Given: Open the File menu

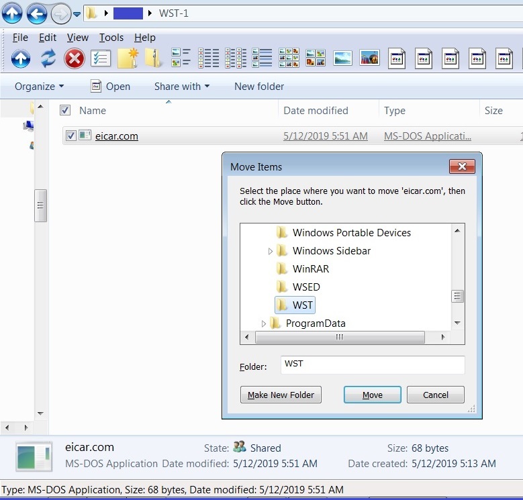Looking at the screenshot, I should 20,38.
